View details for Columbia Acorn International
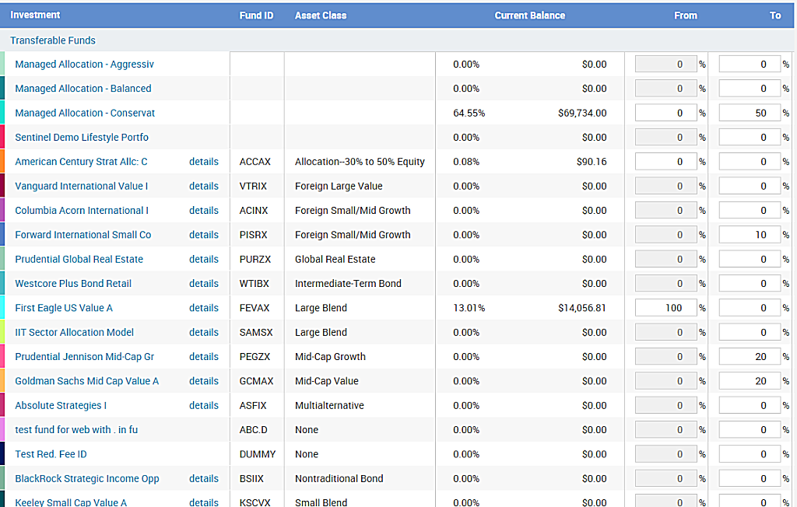Screen dimensions: 797x507 coord(204,210)
